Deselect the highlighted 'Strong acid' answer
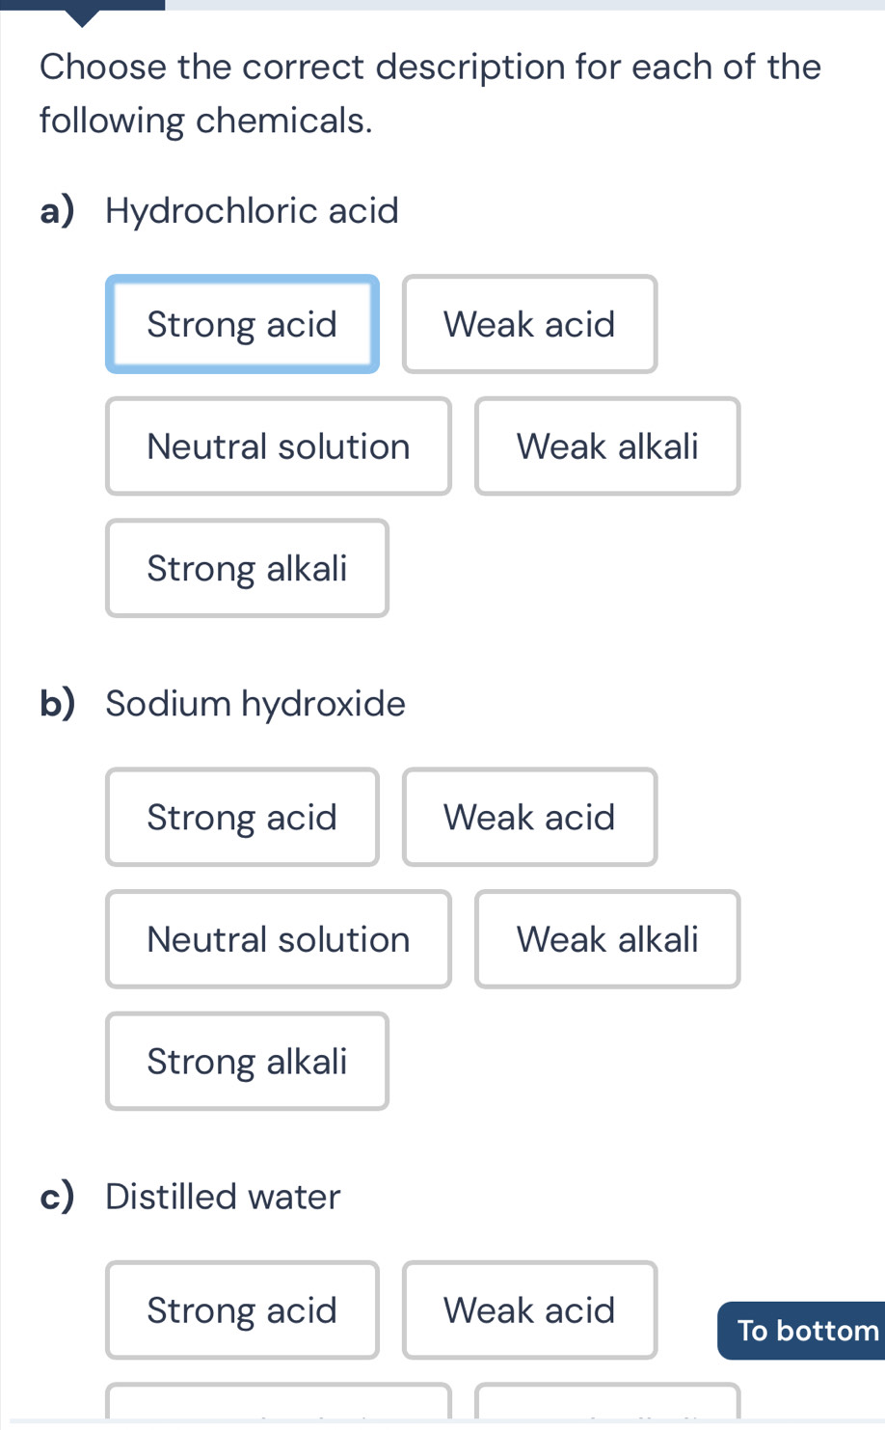 click(x=242, y=324)
